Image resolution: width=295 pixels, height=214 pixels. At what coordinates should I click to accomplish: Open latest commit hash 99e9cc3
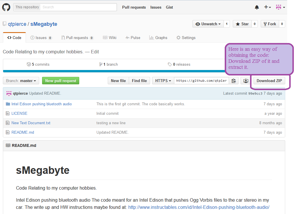coord(255,93)
